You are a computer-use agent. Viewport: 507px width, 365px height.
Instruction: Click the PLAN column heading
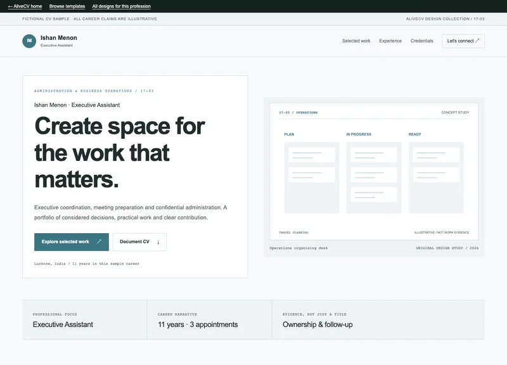pos(289,134)
